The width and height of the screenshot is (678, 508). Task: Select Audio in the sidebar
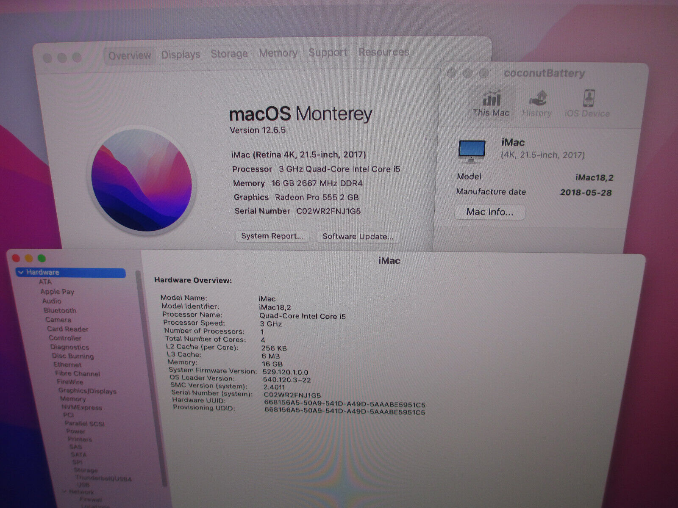tap(52, 301)
